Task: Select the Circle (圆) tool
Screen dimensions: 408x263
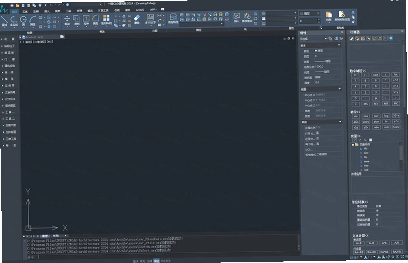Action: click(x=23, y=21)
